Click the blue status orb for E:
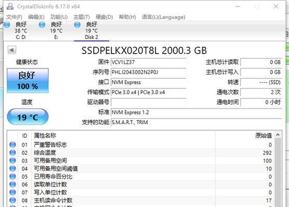Image resolution: width=289 pixels, height=207 pixels. (x=42, y=25)
